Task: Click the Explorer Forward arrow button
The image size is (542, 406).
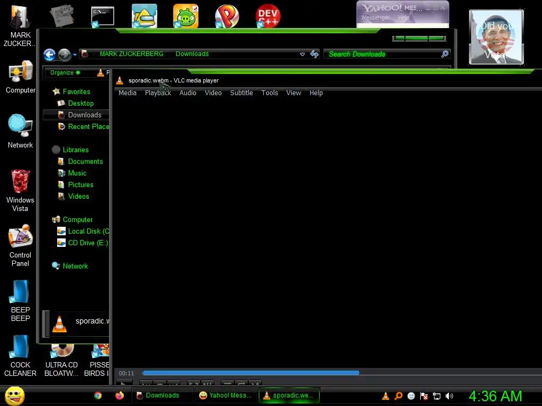Action: tap(64, 54)
